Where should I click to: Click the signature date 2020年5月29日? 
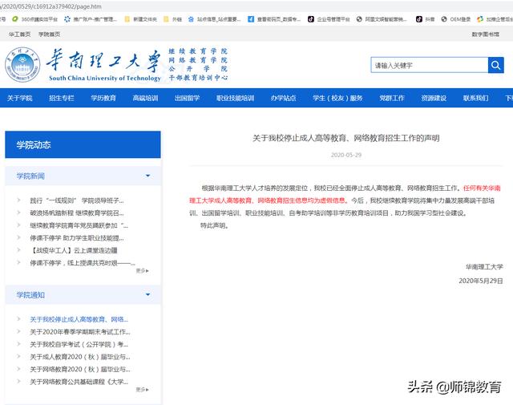coord(481,281)
